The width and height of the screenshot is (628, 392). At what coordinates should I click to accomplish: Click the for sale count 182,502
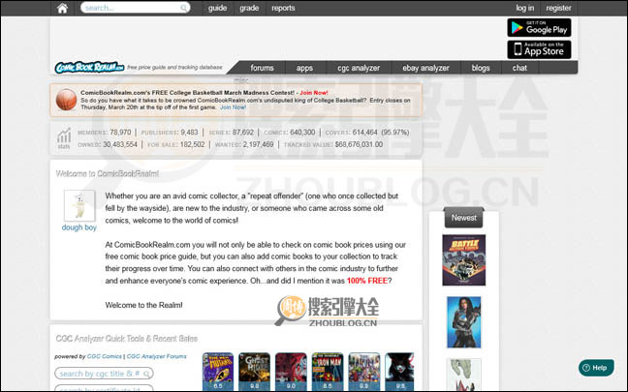[192, 144]
